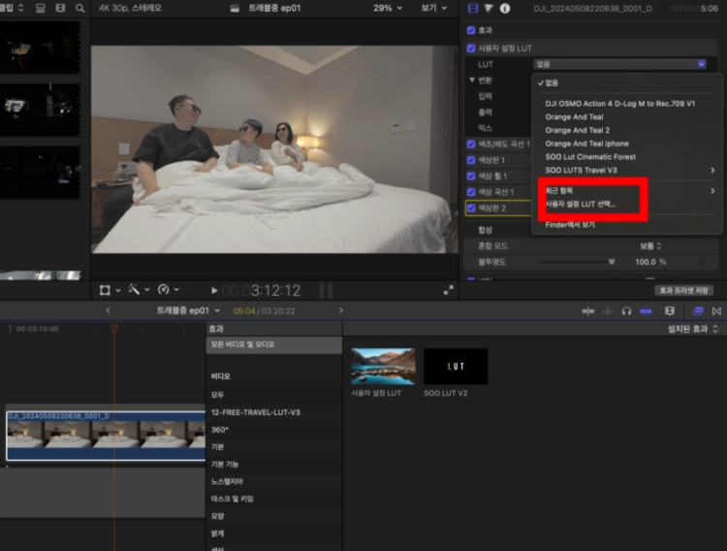Click the headphones audio skimming icon
This screenshot has width=727, height=551.
(627, 311)
